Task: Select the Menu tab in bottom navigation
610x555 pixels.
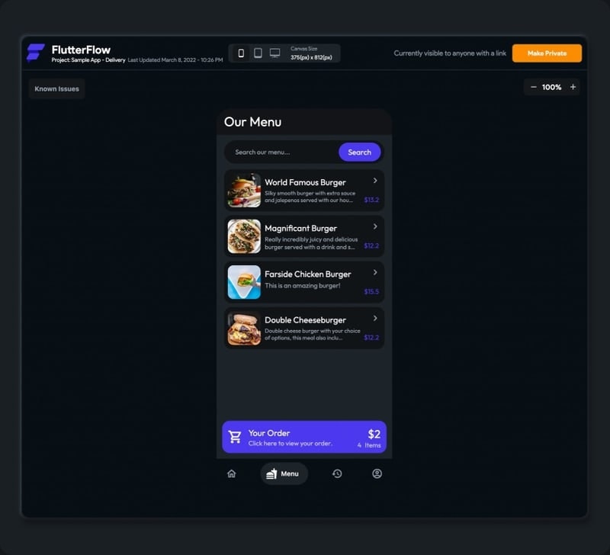Action: pos(284,473)
